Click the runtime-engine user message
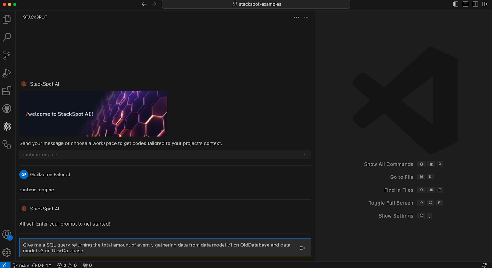 pos(37,190)
